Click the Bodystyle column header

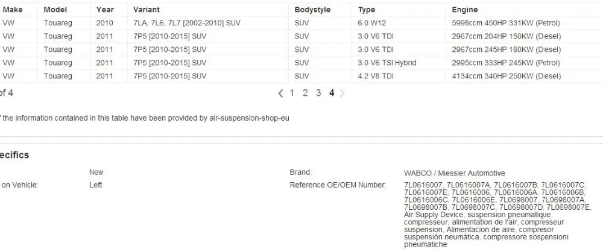[312, 10]
